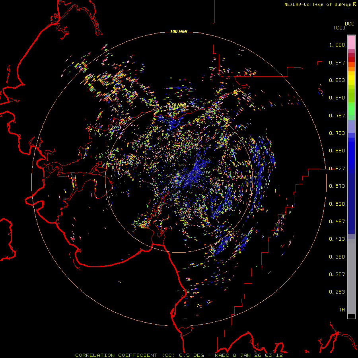Click the 0.520 scale value

pyautogui.click(x=337, y=204)
